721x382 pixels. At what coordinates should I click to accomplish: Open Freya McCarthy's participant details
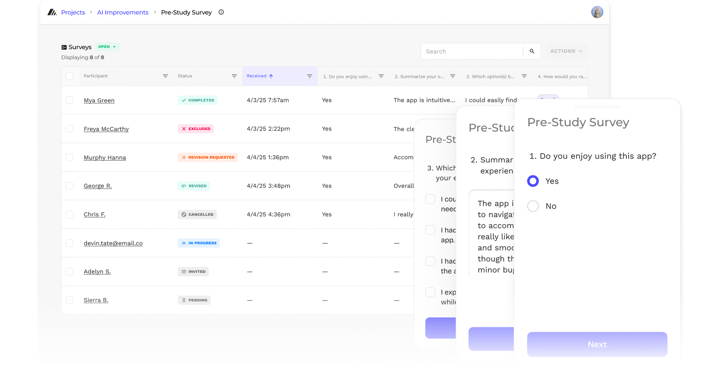click(x=106, y=129)
